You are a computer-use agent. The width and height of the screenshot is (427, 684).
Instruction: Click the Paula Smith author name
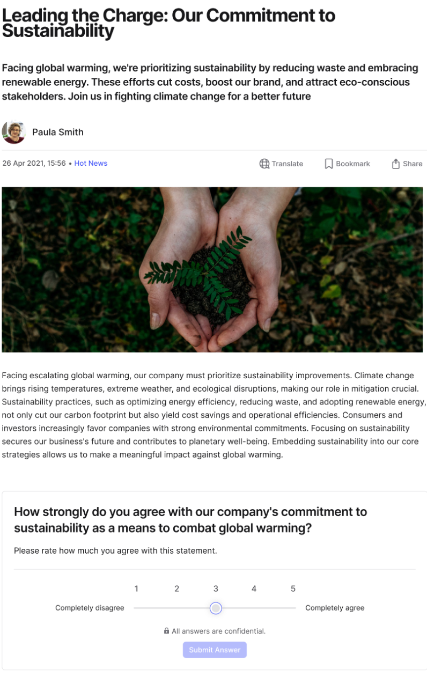pyautogui.click(x=58, y=132)
